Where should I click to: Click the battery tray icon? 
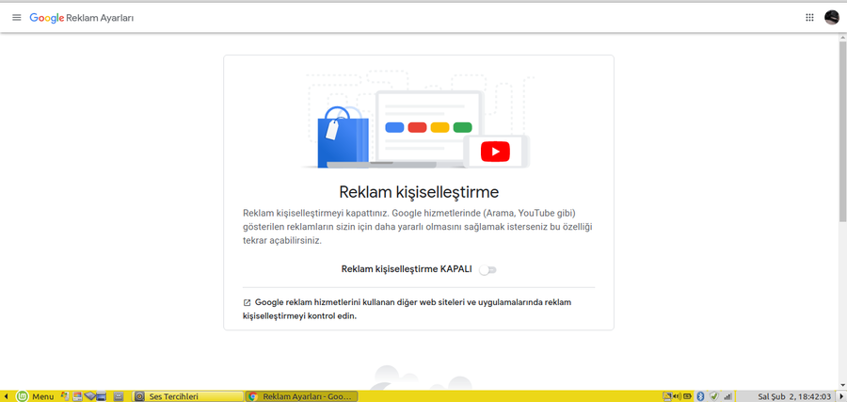[687, 396]
